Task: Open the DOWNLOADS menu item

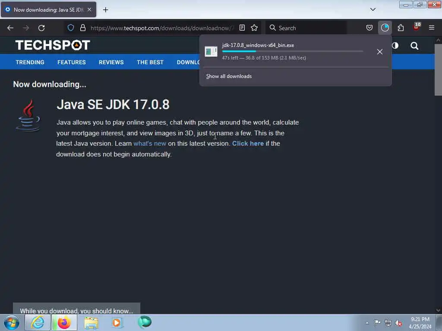Action: [x=188, y=62]
